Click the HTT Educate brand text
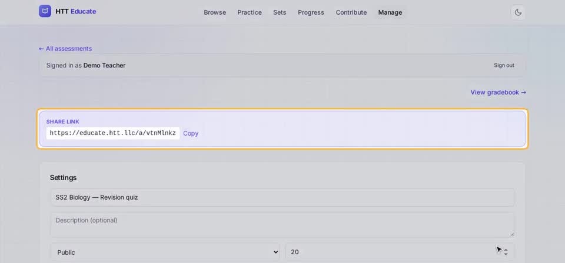 tap(76, 11)
